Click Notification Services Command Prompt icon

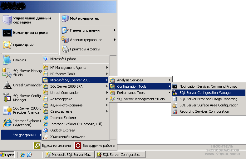175,86
